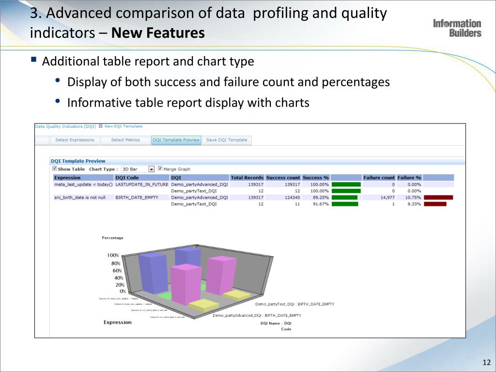Switch to the Select Metrics tab
This screenshot has height=372, width=496.
coord(125,140)
